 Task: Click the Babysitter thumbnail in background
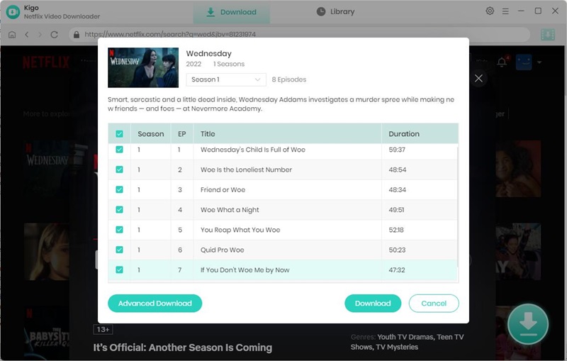pyautogui.click(x=47, y=333)
